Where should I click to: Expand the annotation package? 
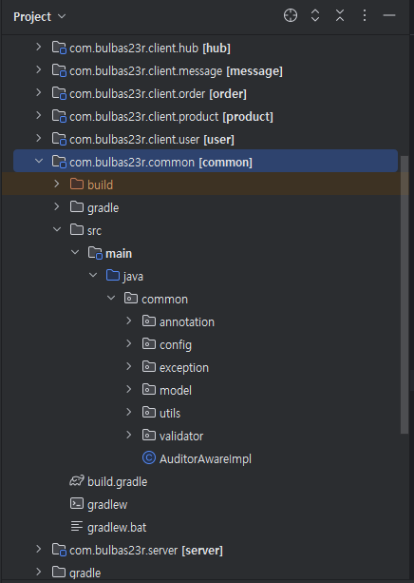click(x=128, y=321)
